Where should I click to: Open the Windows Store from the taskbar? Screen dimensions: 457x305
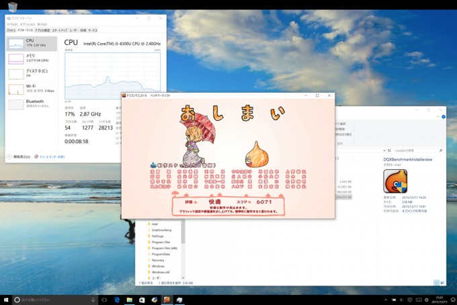coord(142,300)
